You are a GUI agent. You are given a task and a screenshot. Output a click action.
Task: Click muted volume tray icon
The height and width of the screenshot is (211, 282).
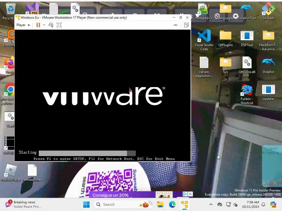tap(235, 204)
